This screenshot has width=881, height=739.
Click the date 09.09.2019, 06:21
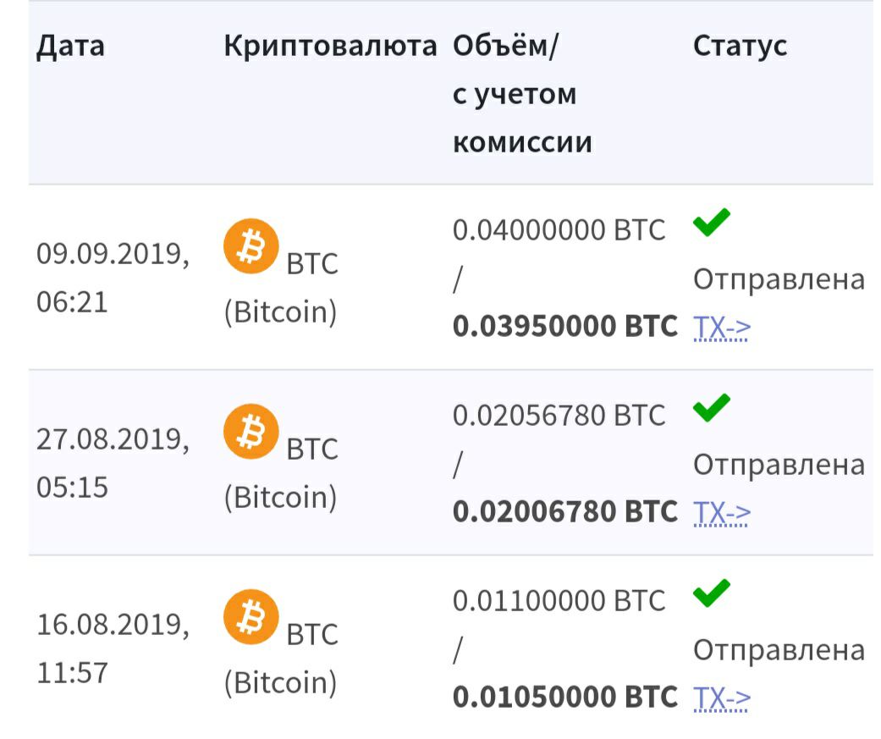[x=113, y=279]
